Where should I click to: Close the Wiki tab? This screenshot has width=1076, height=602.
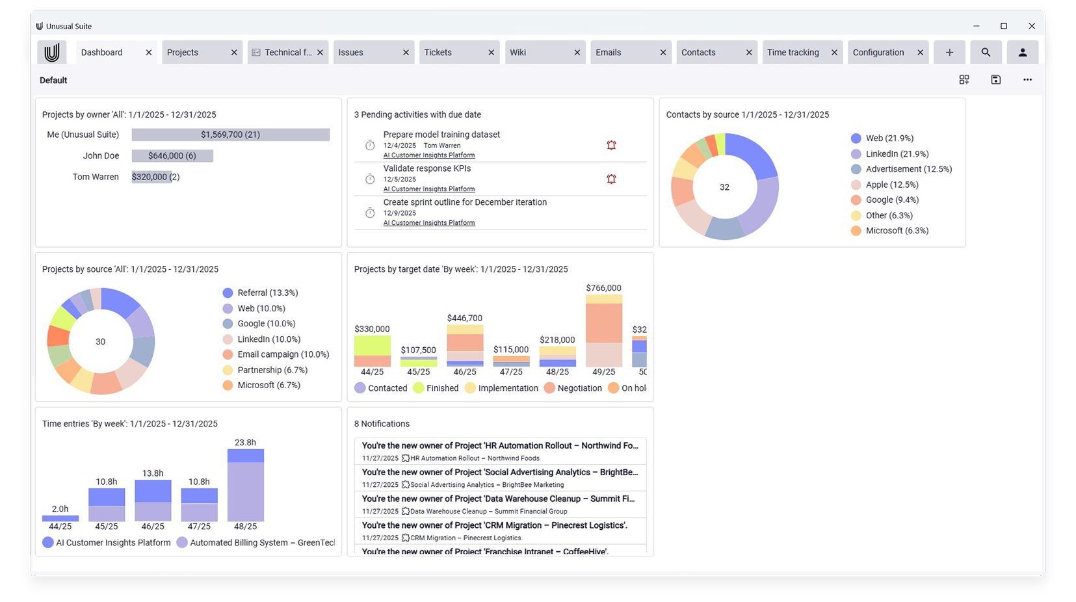[x=577, y=53]
